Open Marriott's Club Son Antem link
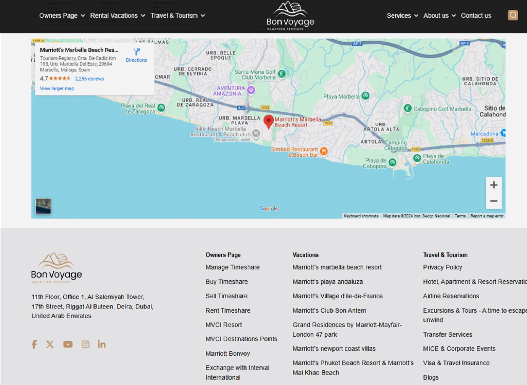527x385 pixels. click(x=329, y=310)
